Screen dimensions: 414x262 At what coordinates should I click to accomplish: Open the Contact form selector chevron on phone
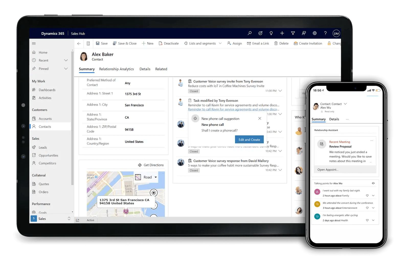pos(345,104)
